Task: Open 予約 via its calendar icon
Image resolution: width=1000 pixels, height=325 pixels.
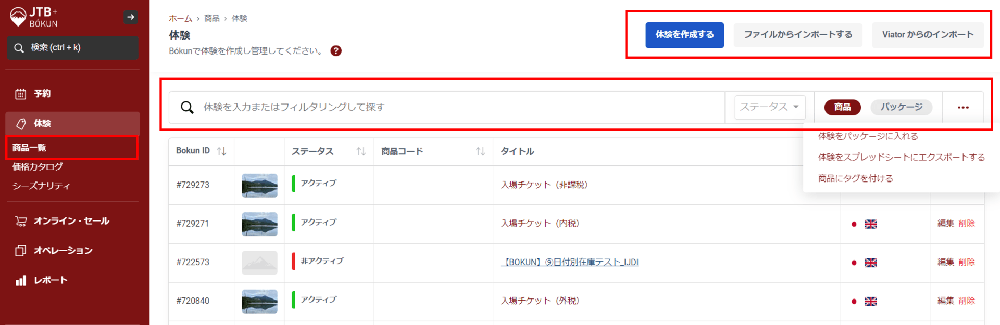Action: coord(21,94)
